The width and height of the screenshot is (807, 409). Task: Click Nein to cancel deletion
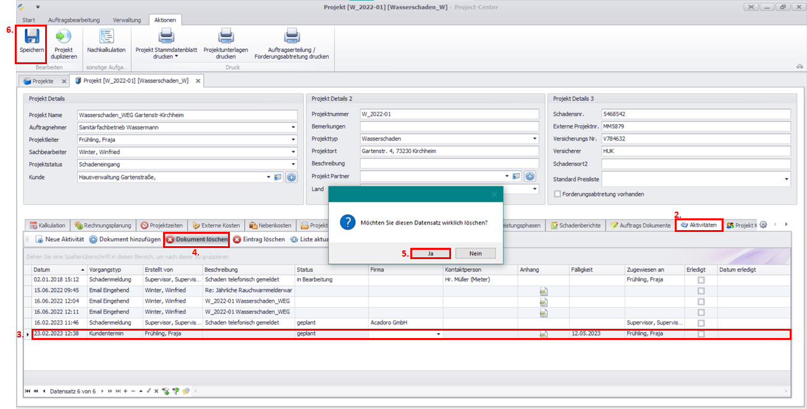pyautogui.click(x=475, y=254)
